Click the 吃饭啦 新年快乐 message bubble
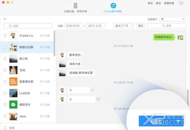Image resolution: width=190 pixels, height=130 pixels. tap(81, 73)
